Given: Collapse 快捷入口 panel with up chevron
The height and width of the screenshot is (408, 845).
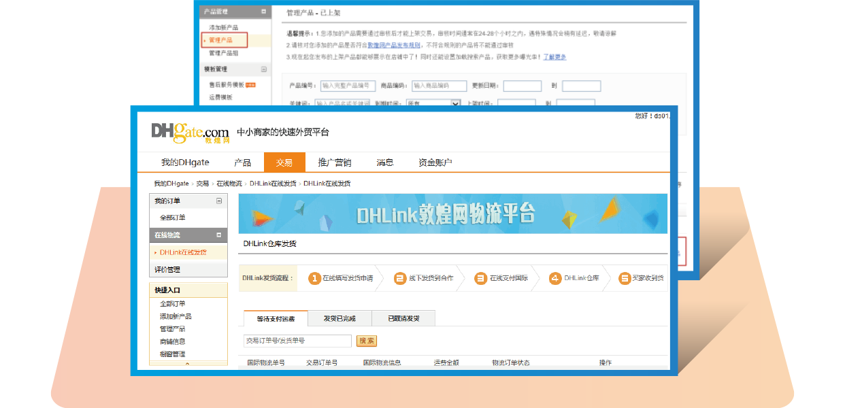Looking at the screenshot, I should click(x=188, y=364).
